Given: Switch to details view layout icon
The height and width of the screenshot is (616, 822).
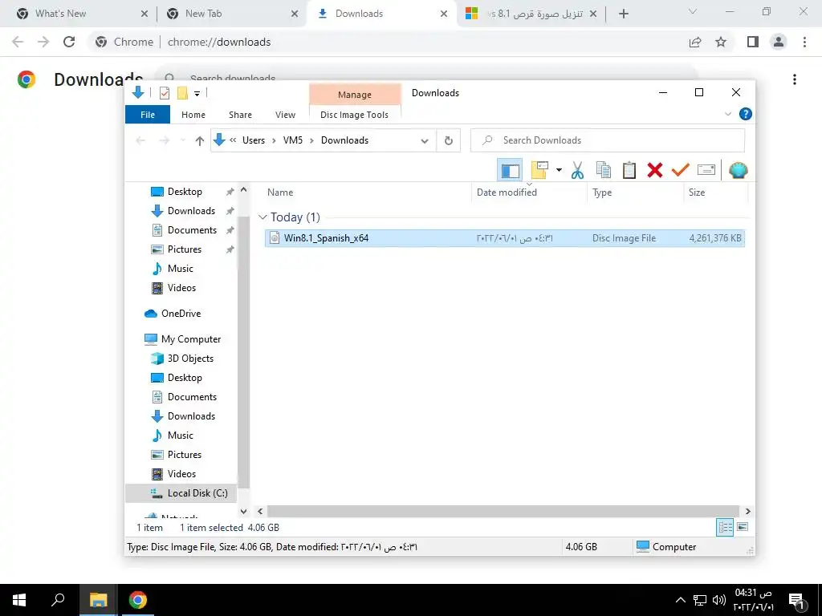Looking at the screenshot, I should point(725,527).
